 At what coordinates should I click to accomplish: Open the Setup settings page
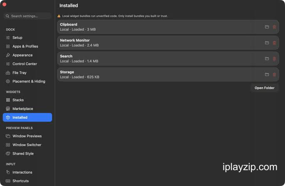coord(27,37)
